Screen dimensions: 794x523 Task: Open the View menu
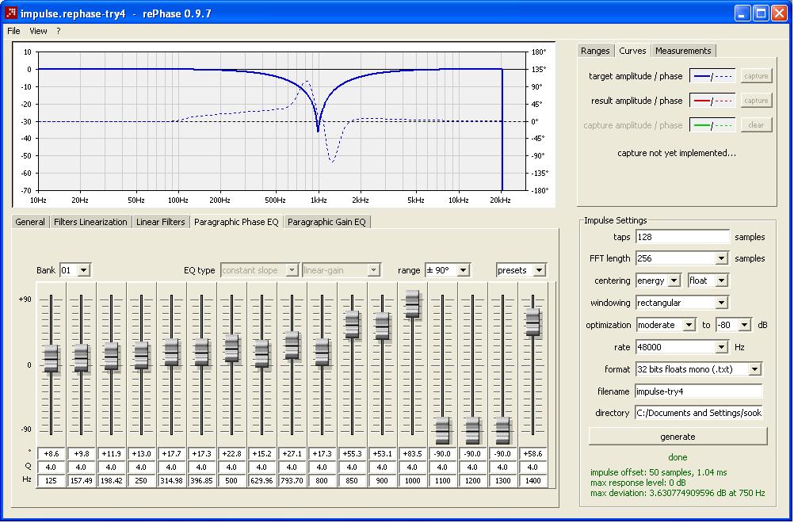38,31
